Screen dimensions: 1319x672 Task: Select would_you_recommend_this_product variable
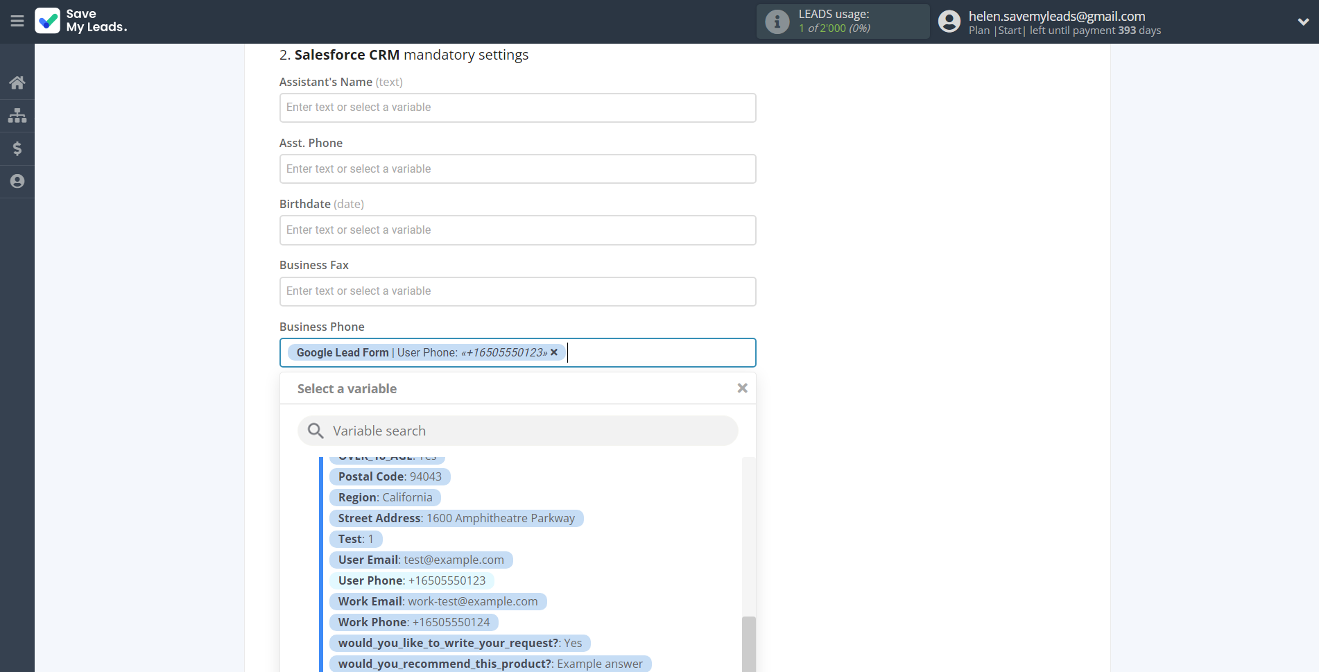point(490,664)
